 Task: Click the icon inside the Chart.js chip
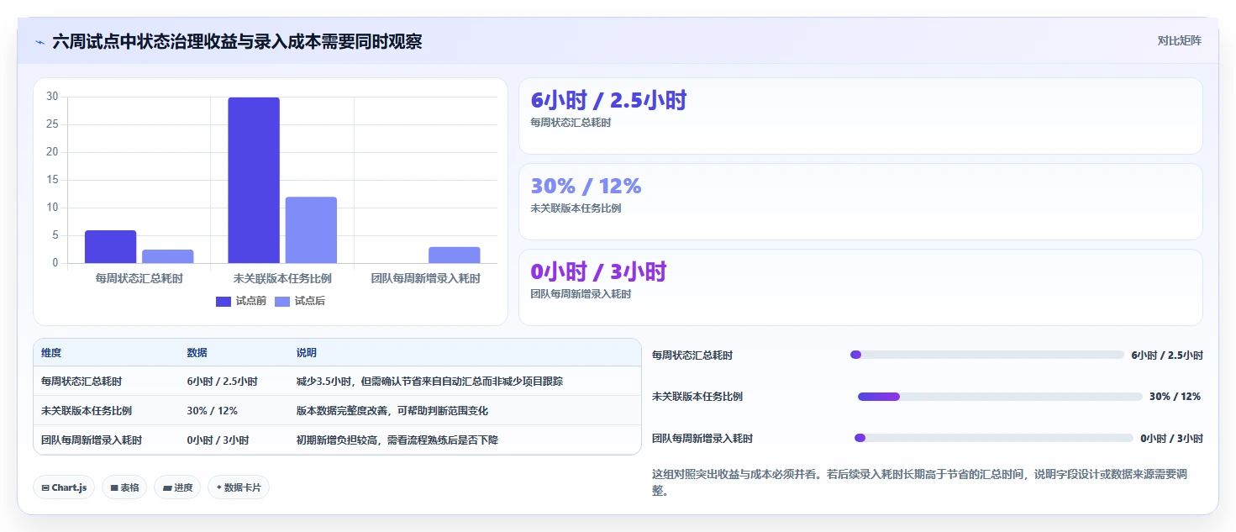[45, 487]
